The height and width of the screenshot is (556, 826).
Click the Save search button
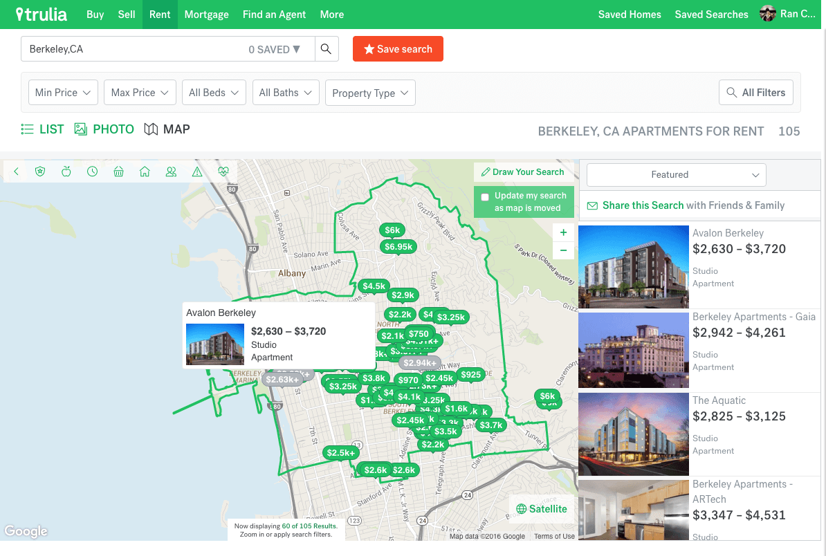[398, 49]
